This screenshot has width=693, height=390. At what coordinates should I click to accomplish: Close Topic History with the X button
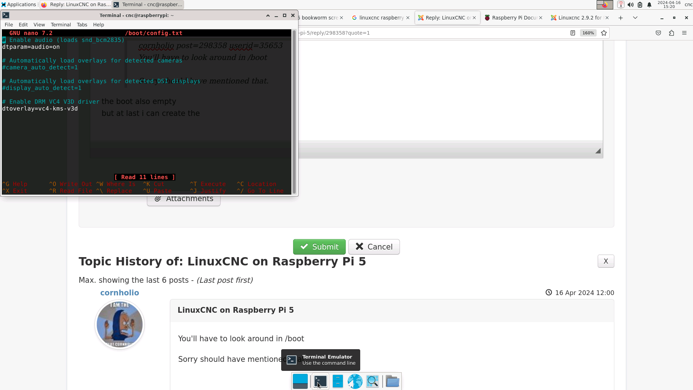pyautogui.click(x=606, y=261)
